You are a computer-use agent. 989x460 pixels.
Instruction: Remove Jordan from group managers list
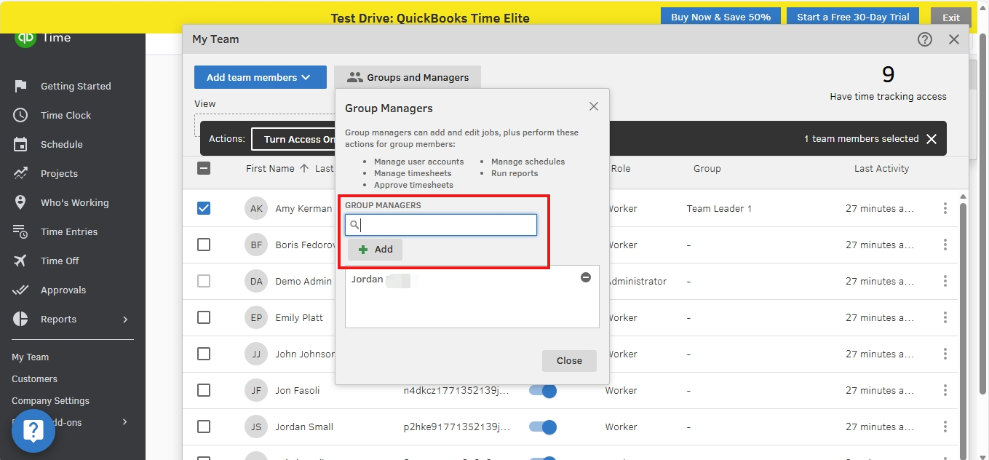pos(585,277)
